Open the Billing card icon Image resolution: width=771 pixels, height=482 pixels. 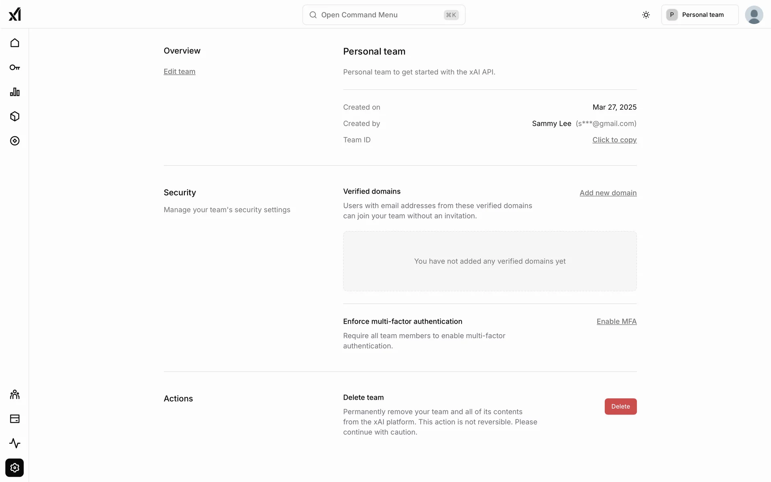14,419
